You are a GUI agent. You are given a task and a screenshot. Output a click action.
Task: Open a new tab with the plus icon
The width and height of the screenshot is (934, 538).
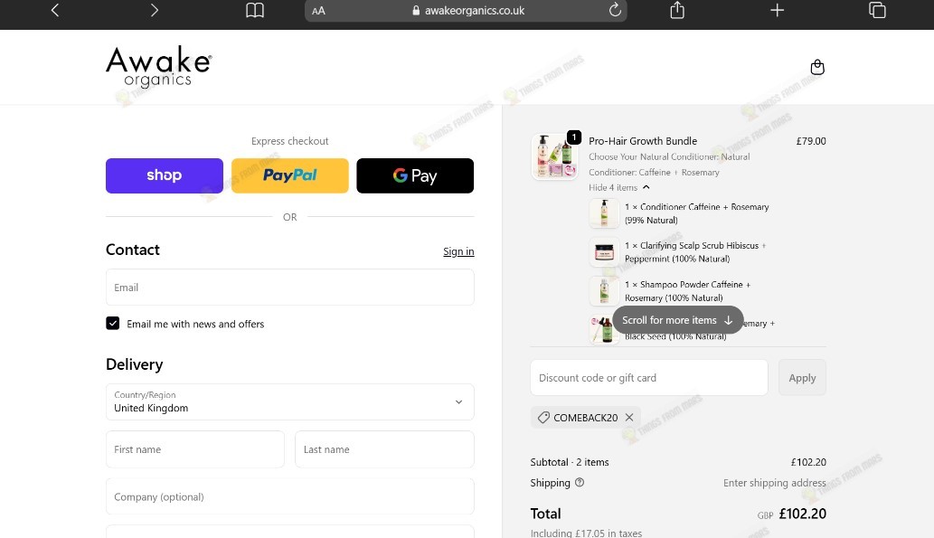[x=777, y=10]
